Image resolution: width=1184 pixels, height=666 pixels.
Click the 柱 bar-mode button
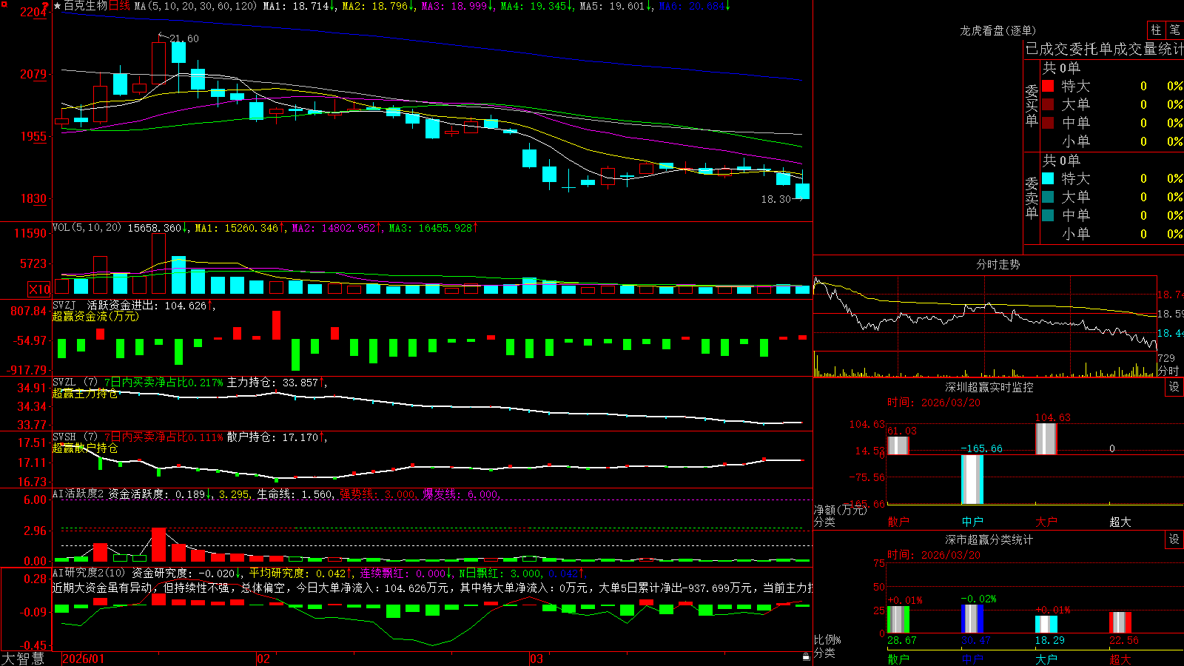point(1156,30)
